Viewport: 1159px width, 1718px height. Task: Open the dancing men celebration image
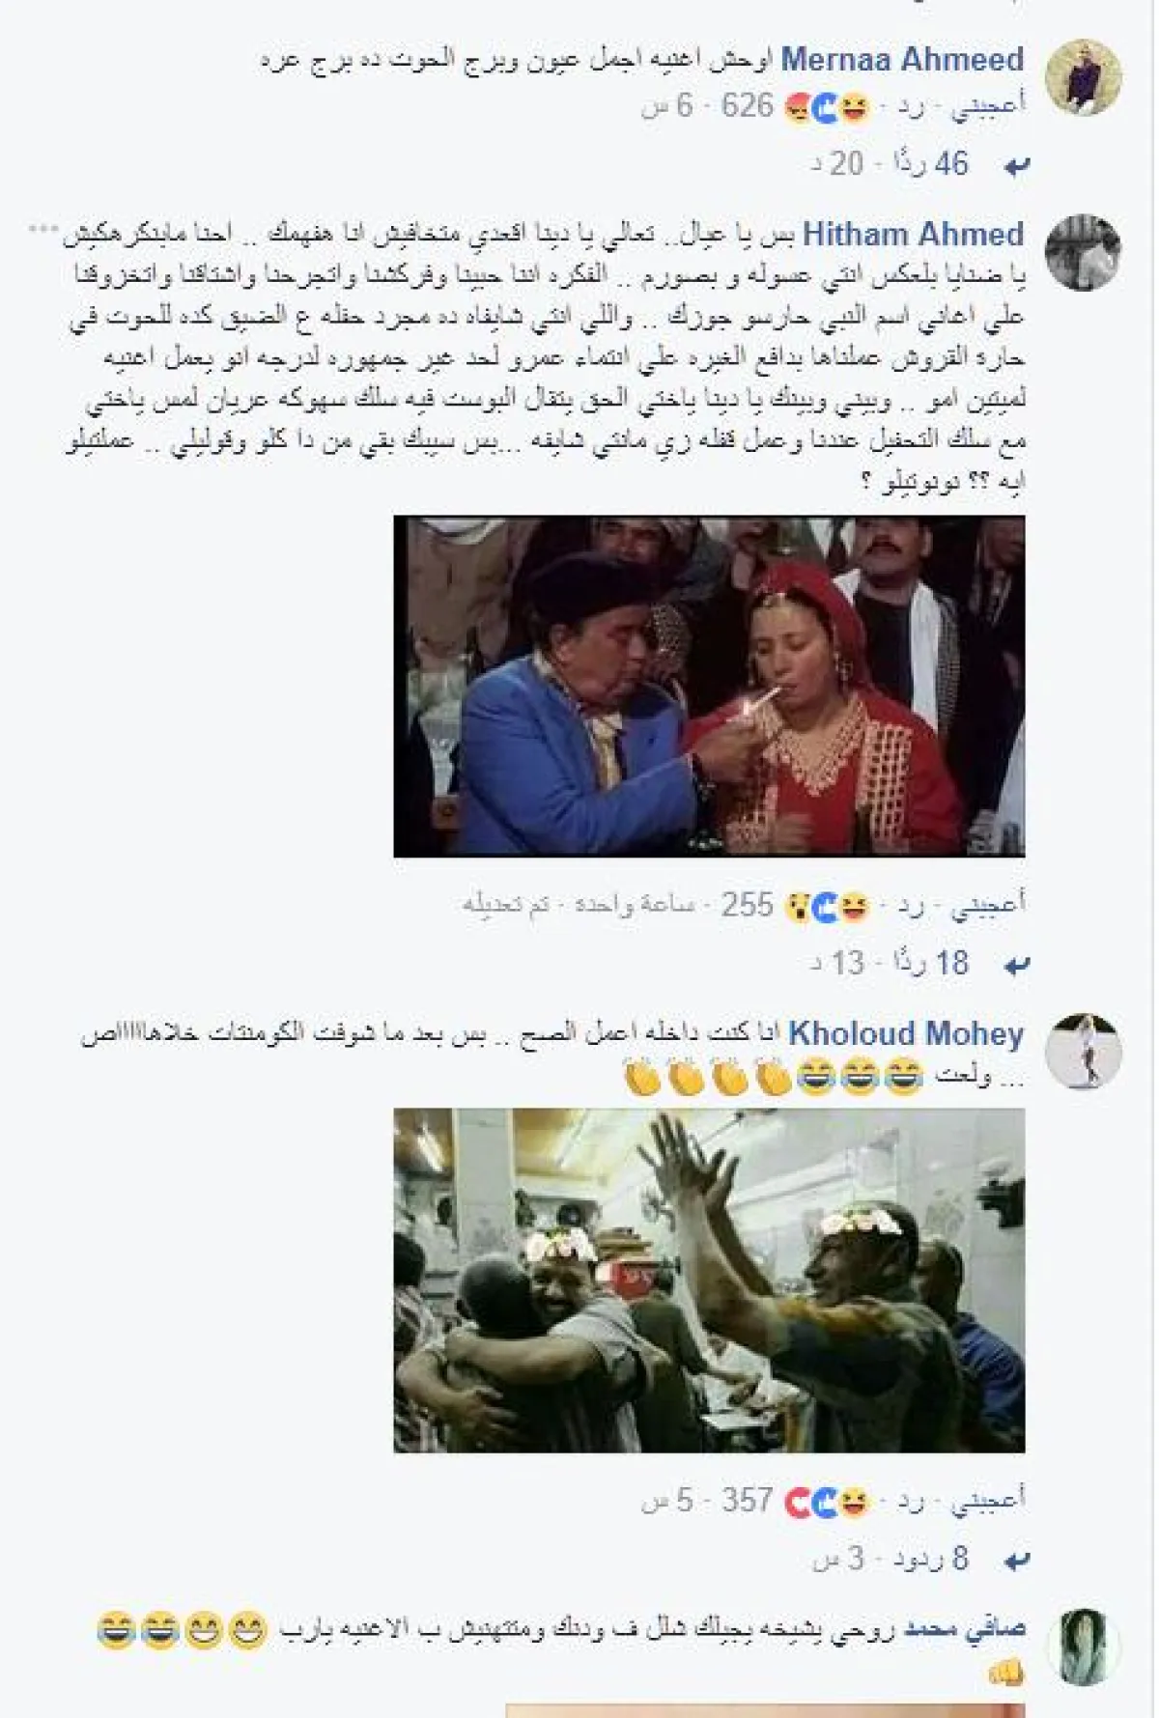[709, 1281]
